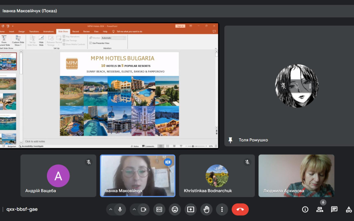The height and width of the screenshot is (221, 354).
Task: Uncheck Use Presenter View checkbox
Action: click(91, 43)
